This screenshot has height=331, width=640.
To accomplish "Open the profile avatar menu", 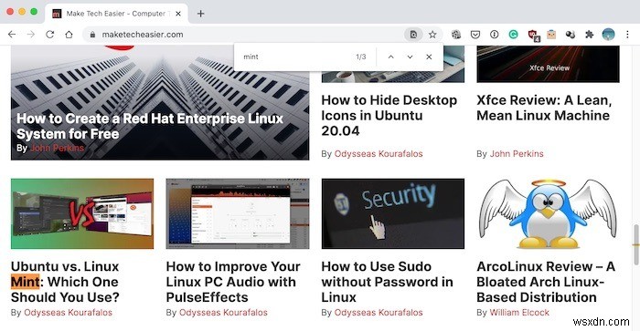I will click(608, 35).
